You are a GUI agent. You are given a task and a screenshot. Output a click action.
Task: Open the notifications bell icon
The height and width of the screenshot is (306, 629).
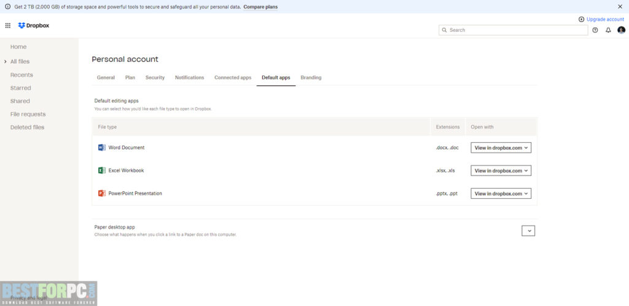608,30
